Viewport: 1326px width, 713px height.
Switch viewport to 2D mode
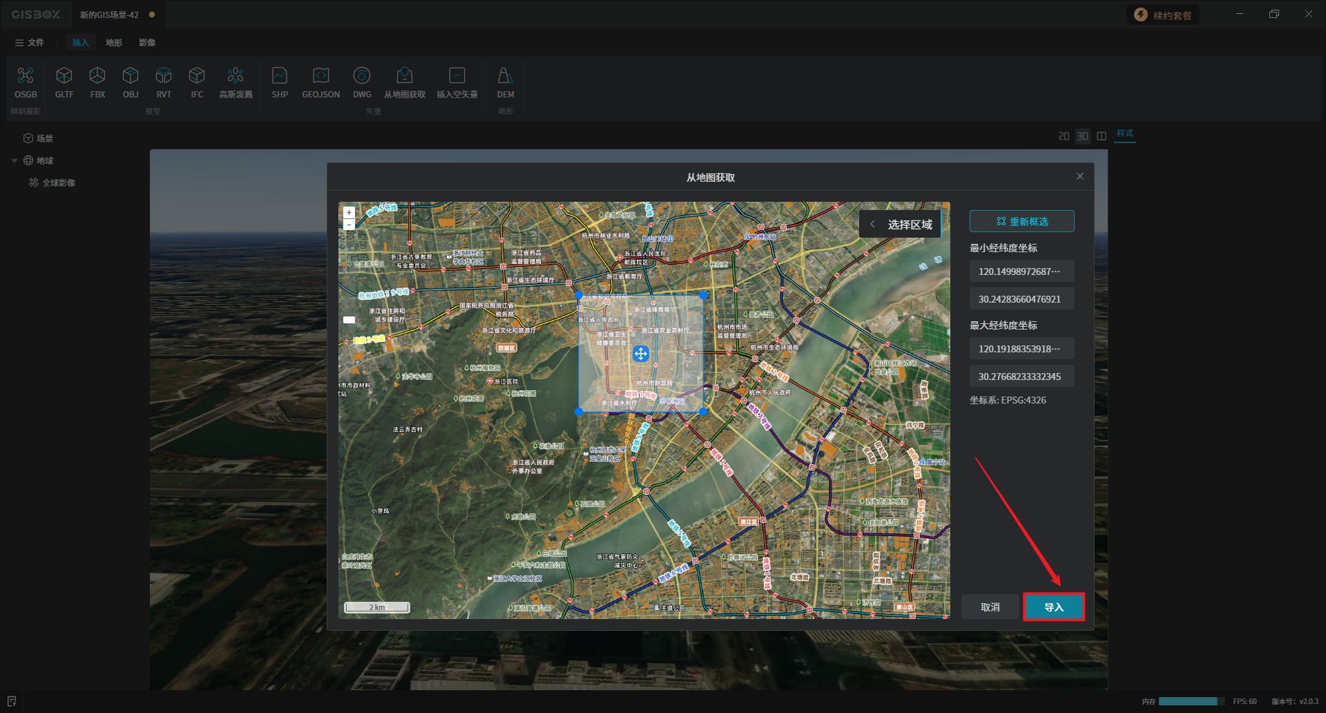tap(1064, 137)
